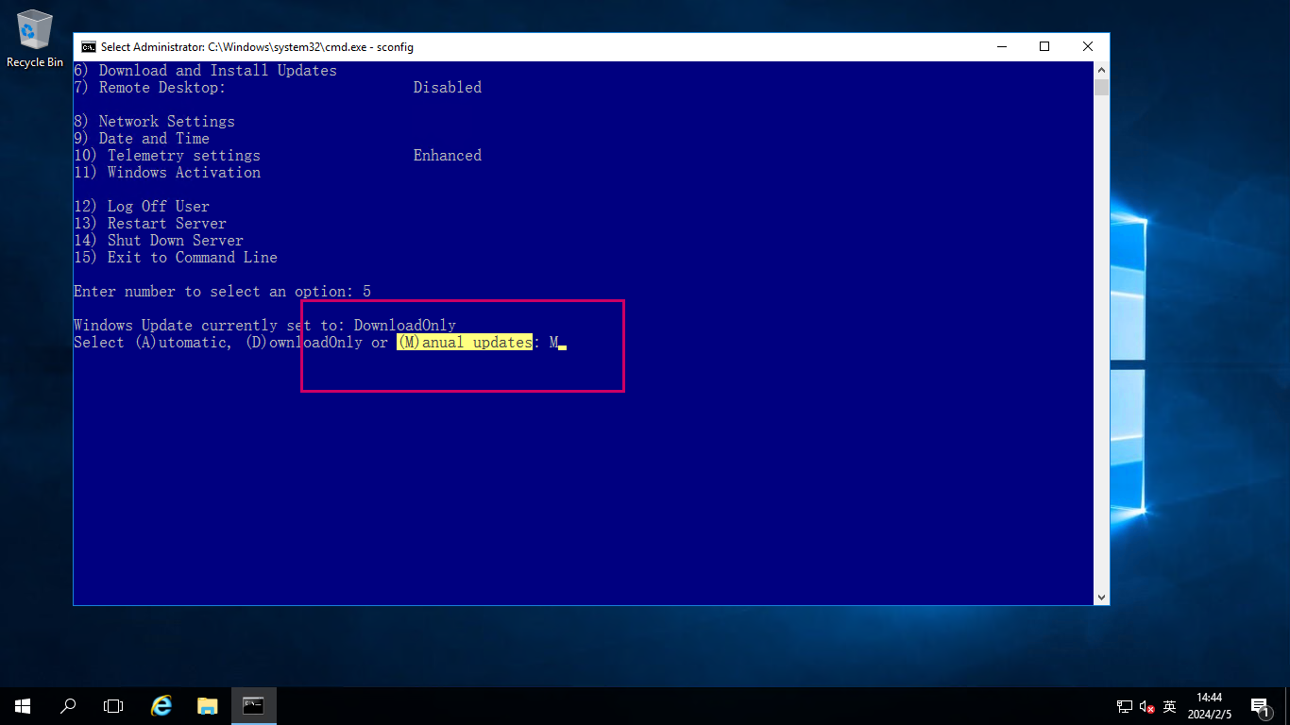Click the '14) Shut Down Server' line

pos(159,241)
